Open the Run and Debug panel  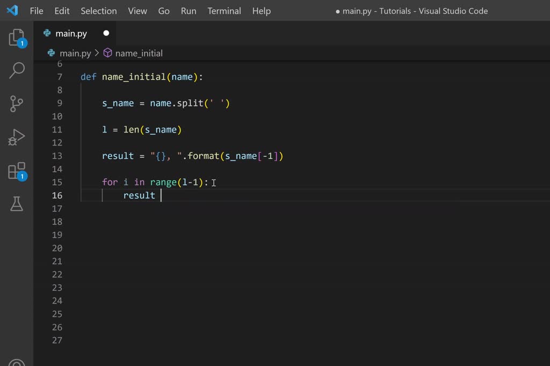click(x=16, y=137)
